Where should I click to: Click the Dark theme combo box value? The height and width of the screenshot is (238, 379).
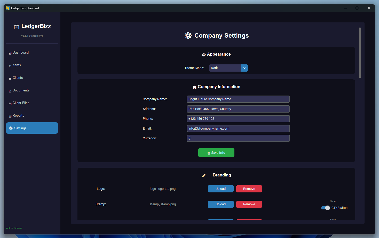(225, 68)
